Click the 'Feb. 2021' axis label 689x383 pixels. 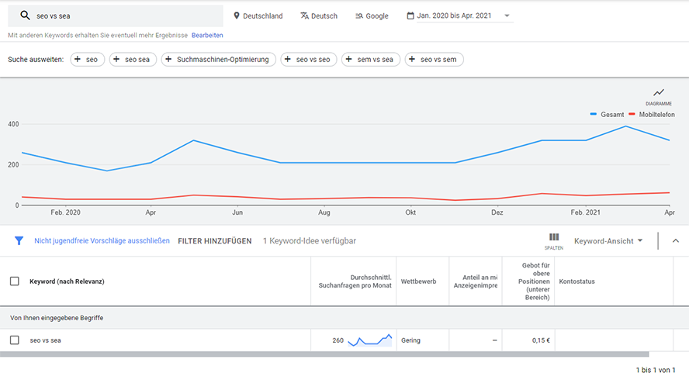[x=585, y=212]
